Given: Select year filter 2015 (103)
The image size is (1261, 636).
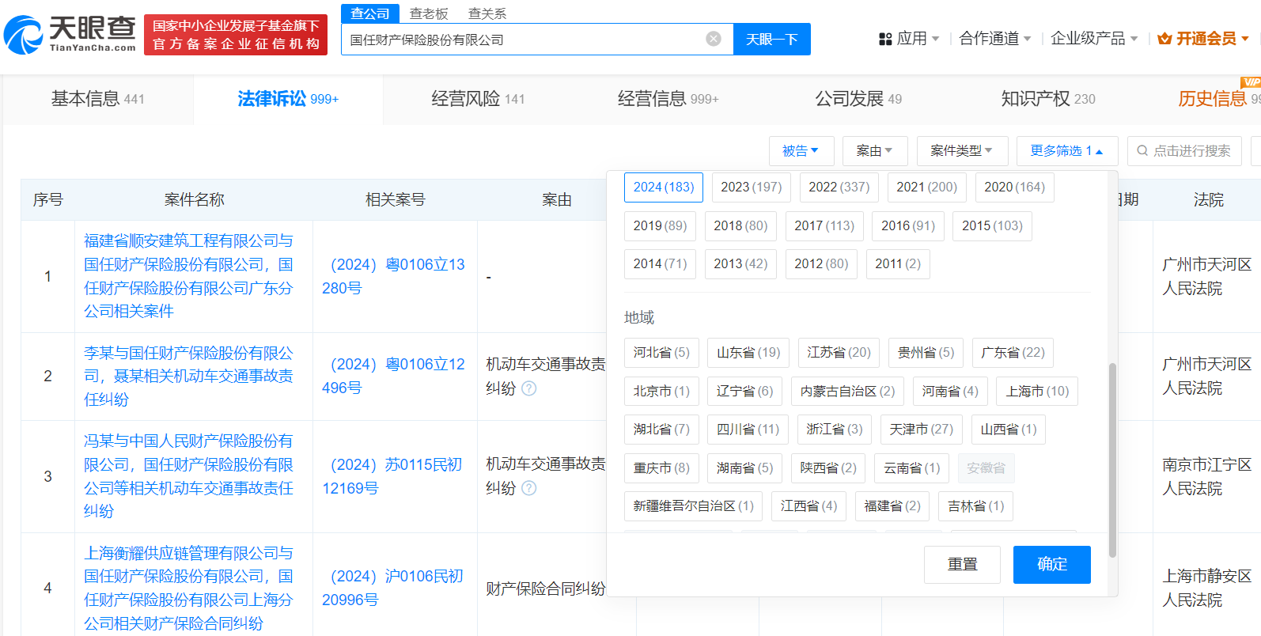Looking at the screenshot, I should [992, 225].
